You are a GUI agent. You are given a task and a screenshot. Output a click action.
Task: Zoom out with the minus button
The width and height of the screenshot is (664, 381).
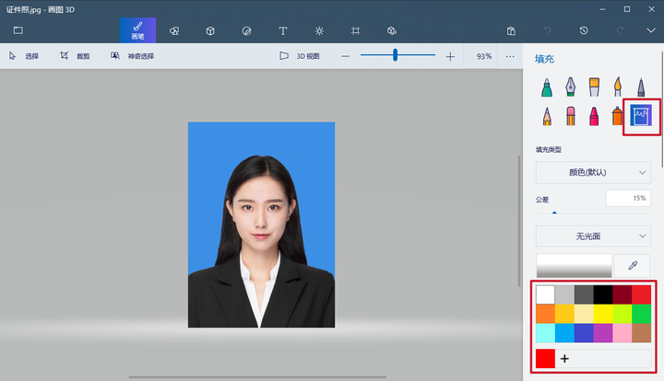tap(346, 56)
